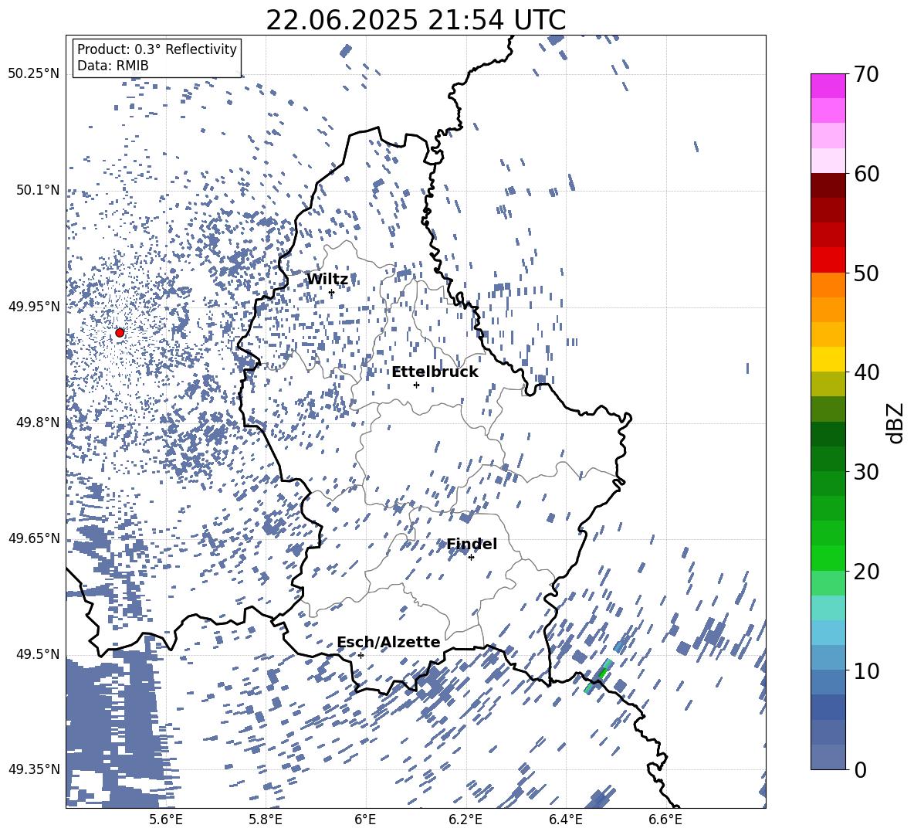Click the yellow colorbar segment above 40
Screen dimensions: 914x835
(x=828, y=359)
